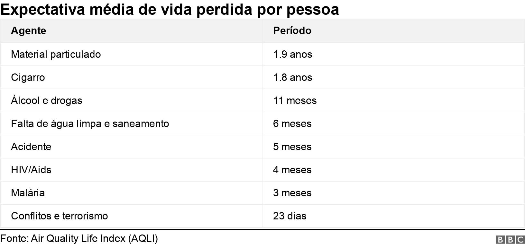Select the 4 meses value
525x247 pixels.
tap(292, 170)
